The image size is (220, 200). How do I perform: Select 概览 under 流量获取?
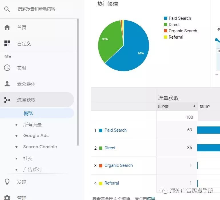37,113
